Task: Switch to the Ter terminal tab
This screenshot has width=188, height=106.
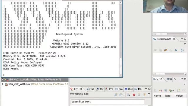Action: (100, 89)
